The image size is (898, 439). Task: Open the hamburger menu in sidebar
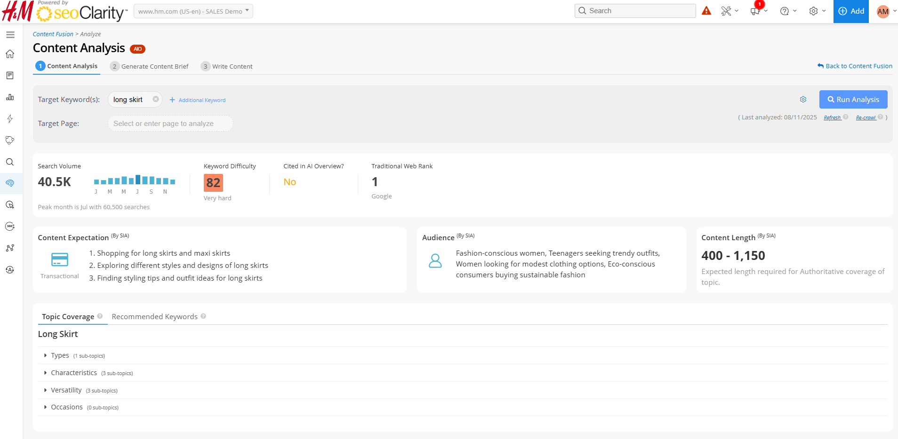[10, 35]
